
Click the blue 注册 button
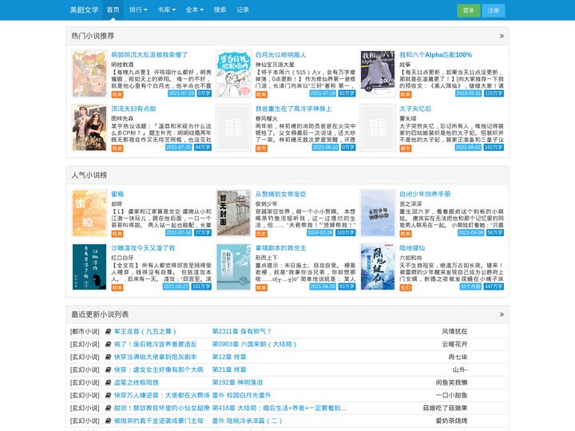(x=494, y=10)
